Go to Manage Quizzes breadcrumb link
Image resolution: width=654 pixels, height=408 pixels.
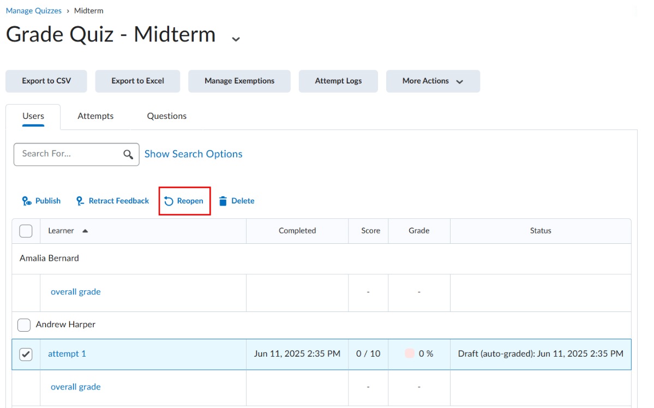coord(33,11)
